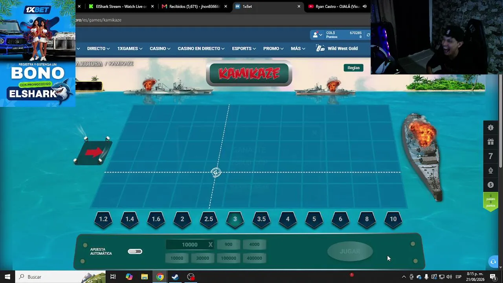Click the bet amount input field

189,244
